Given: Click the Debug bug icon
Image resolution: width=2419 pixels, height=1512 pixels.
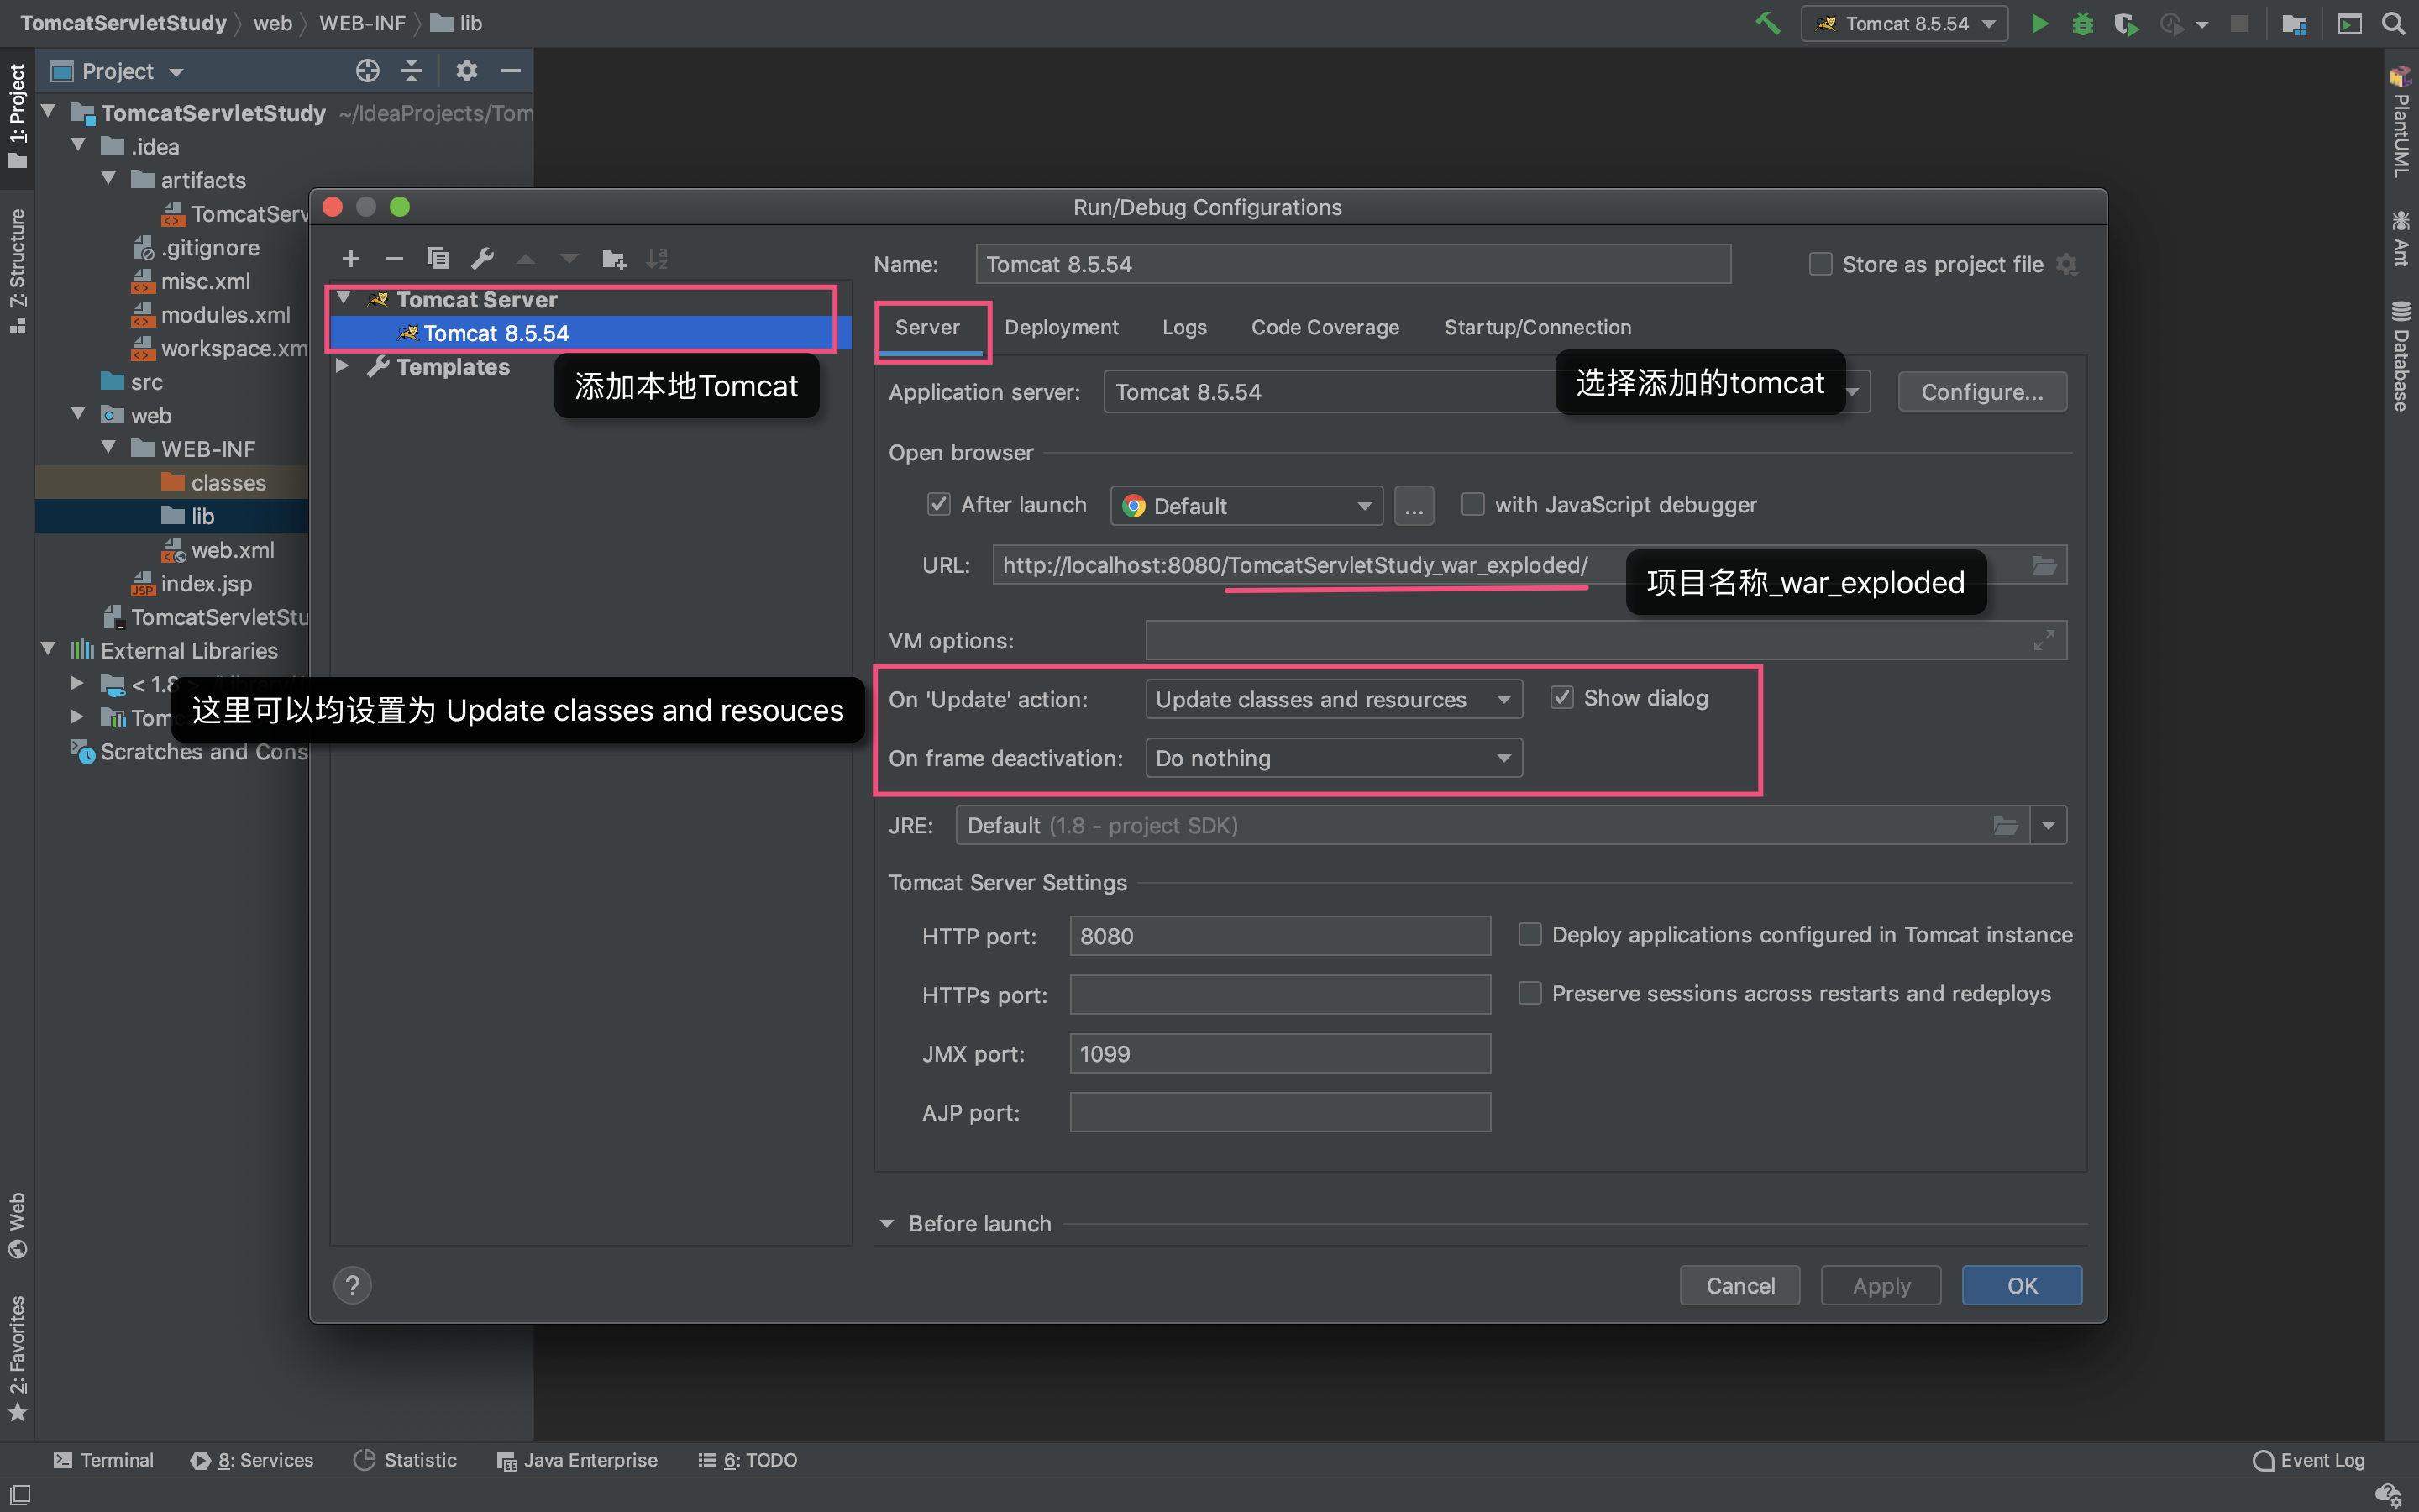Looking at the screenshot, I should [x=2082, y=23].
